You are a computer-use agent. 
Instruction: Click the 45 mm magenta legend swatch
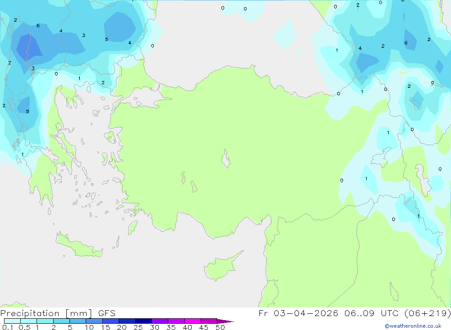click(x=209, y=321)
